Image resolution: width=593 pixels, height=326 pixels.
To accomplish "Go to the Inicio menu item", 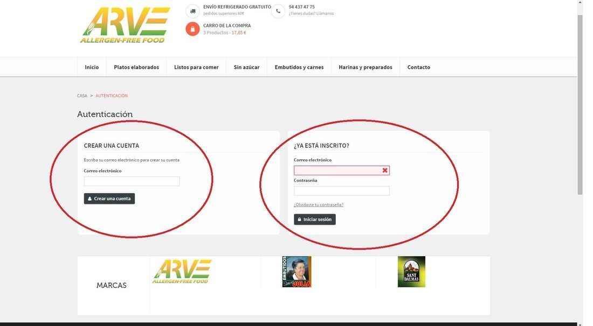I will 92,67.
